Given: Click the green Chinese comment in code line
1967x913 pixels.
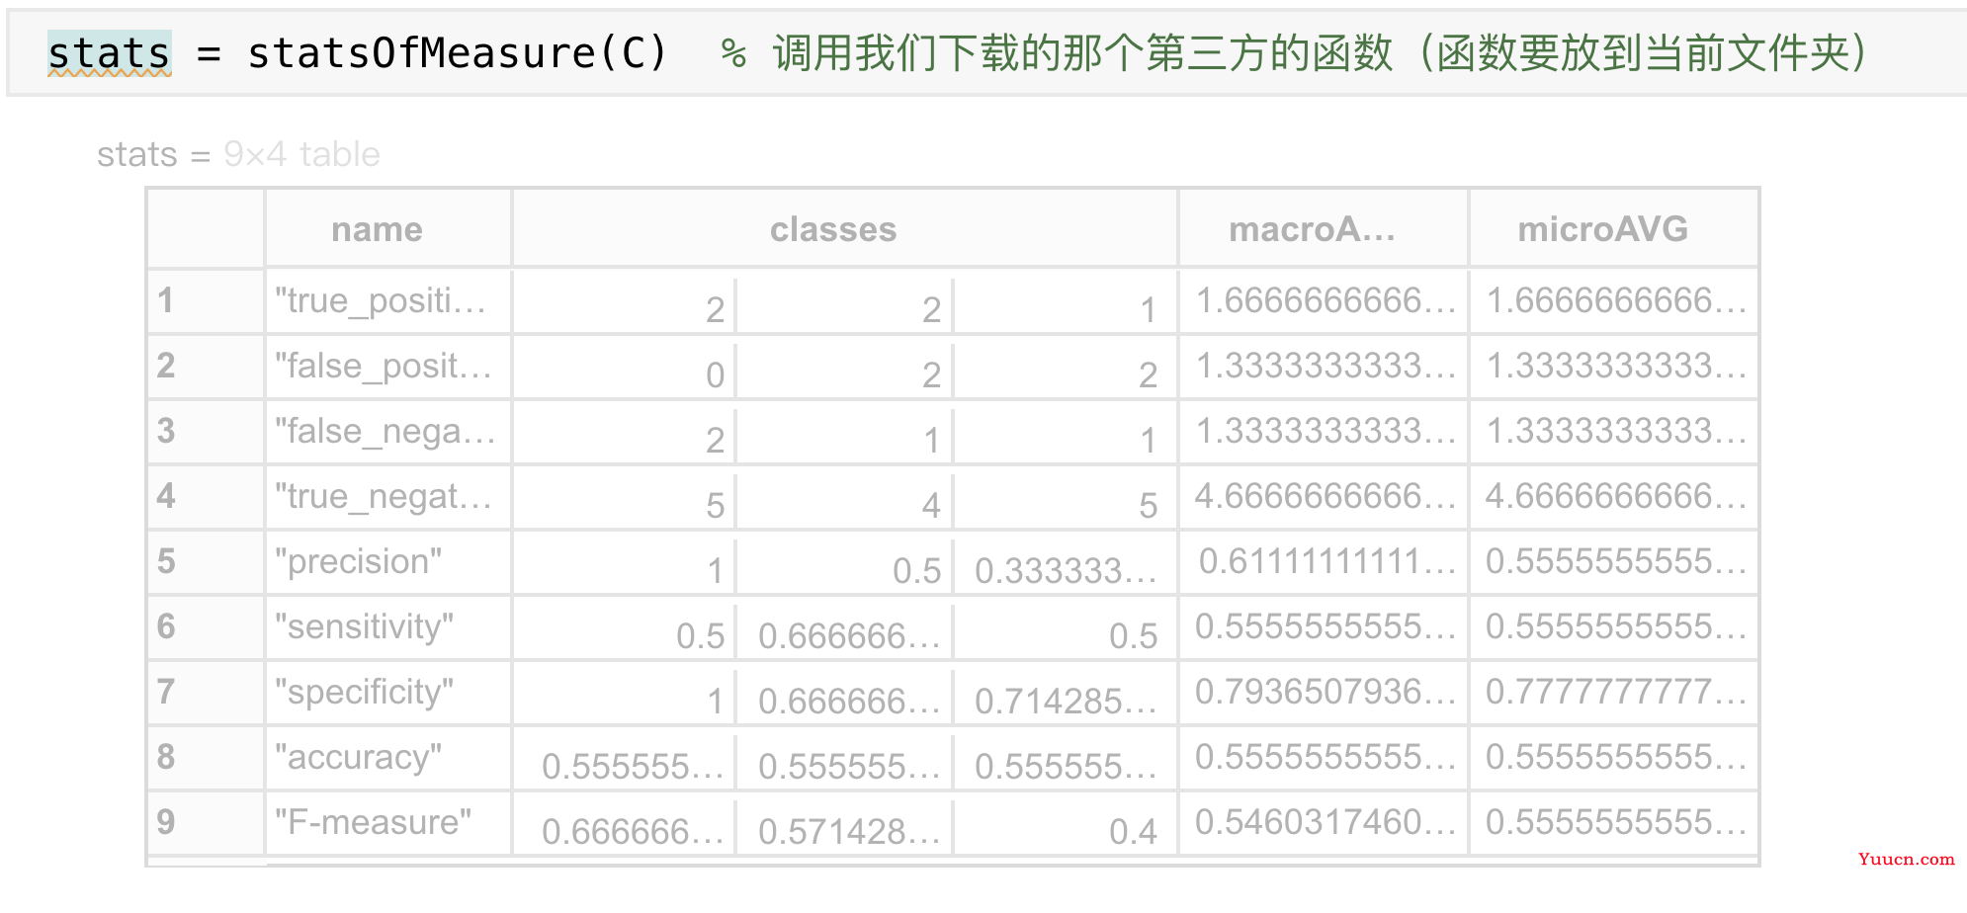Looking at the screenshot, I should pyautogui.click(x=1294, y=53).
